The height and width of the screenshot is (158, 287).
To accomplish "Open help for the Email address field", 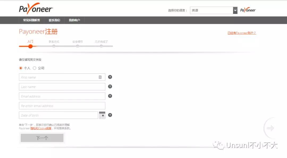I will [x=110, y=96].
